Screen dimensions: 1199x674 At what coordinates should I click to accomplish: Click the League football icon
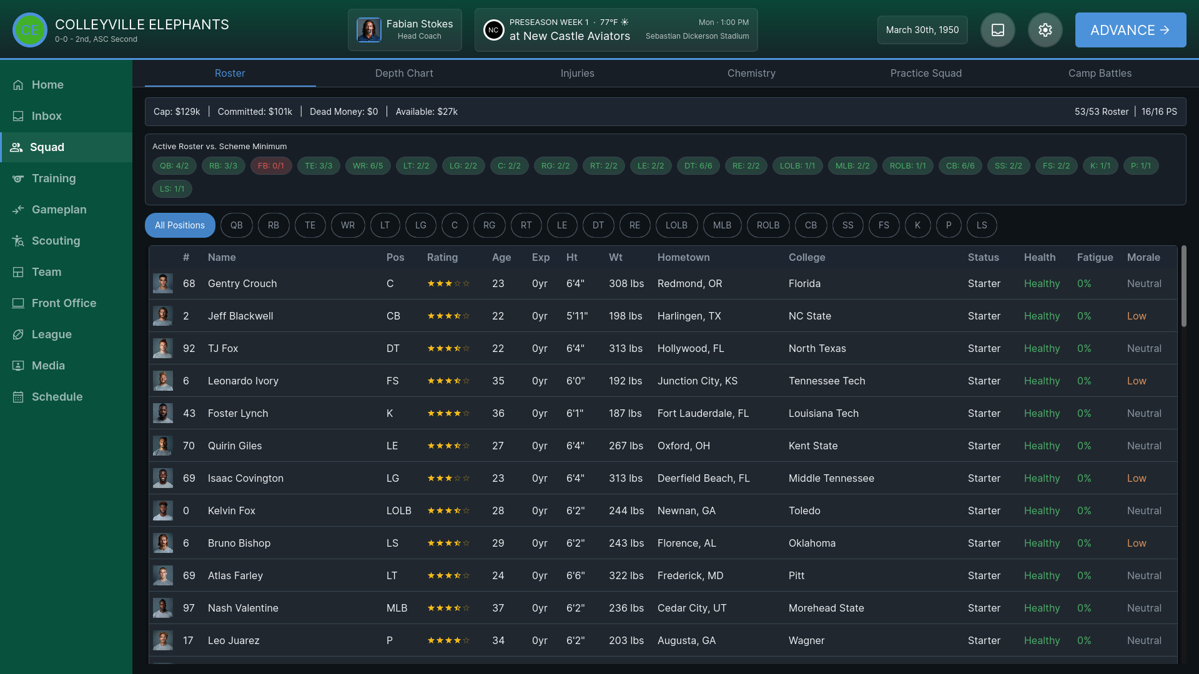(x=18, y=335)
